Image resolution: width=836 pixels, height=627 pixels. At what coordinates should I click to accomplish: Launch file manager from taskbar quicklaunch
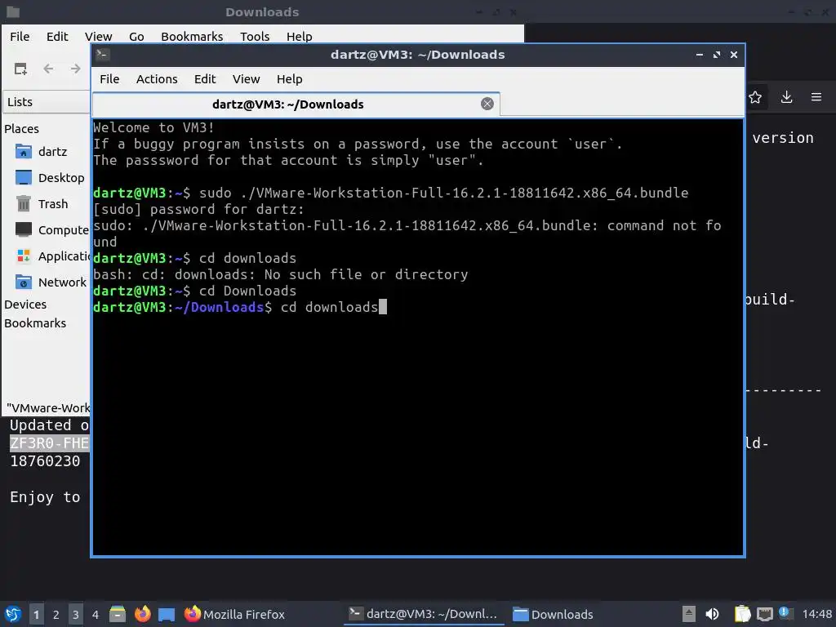click(118, 614)
